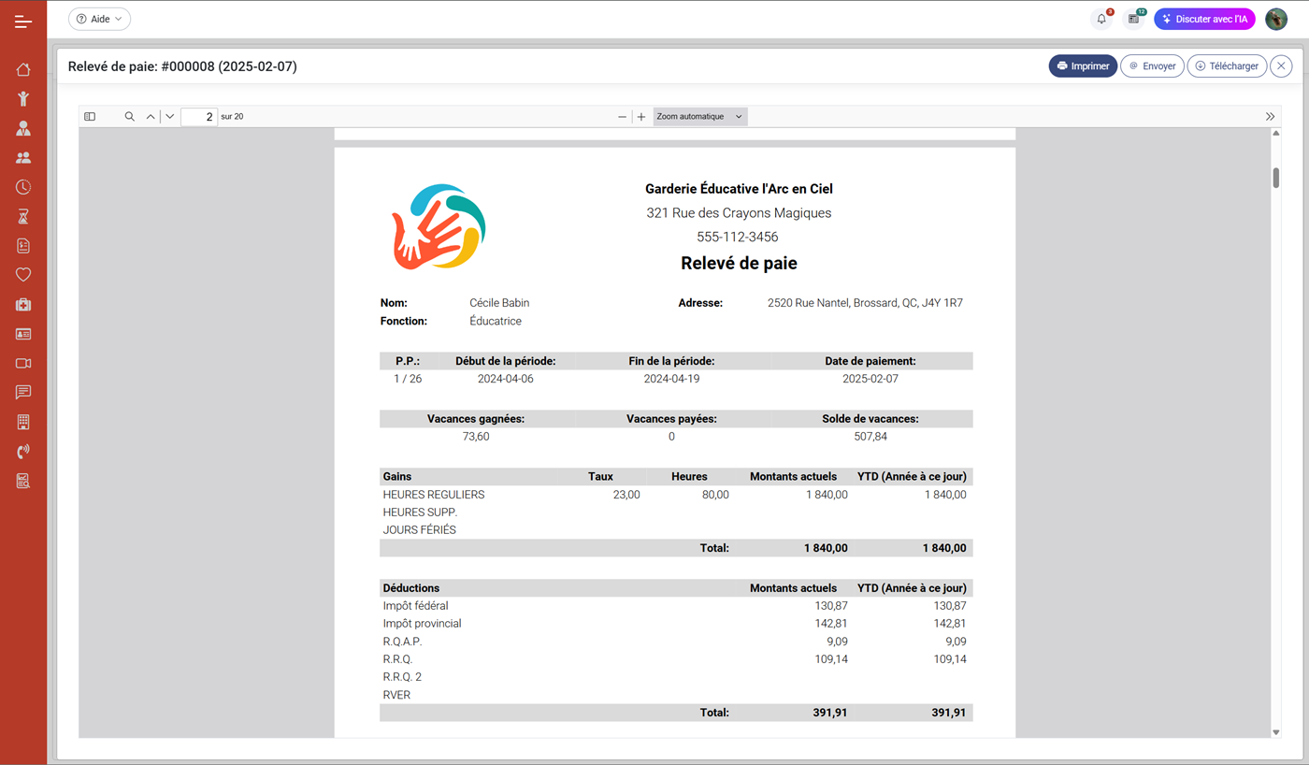Open the video camera icon in the sidebar
The height and width of the screenshot is (765, 1309).
[x=23, y=363]
